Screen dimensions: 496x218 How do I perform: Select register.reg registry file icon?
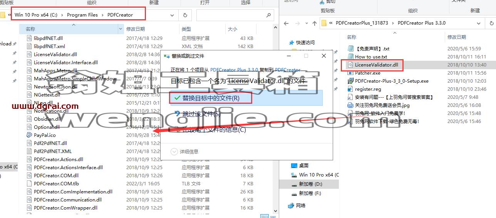(x=350, y=89)
